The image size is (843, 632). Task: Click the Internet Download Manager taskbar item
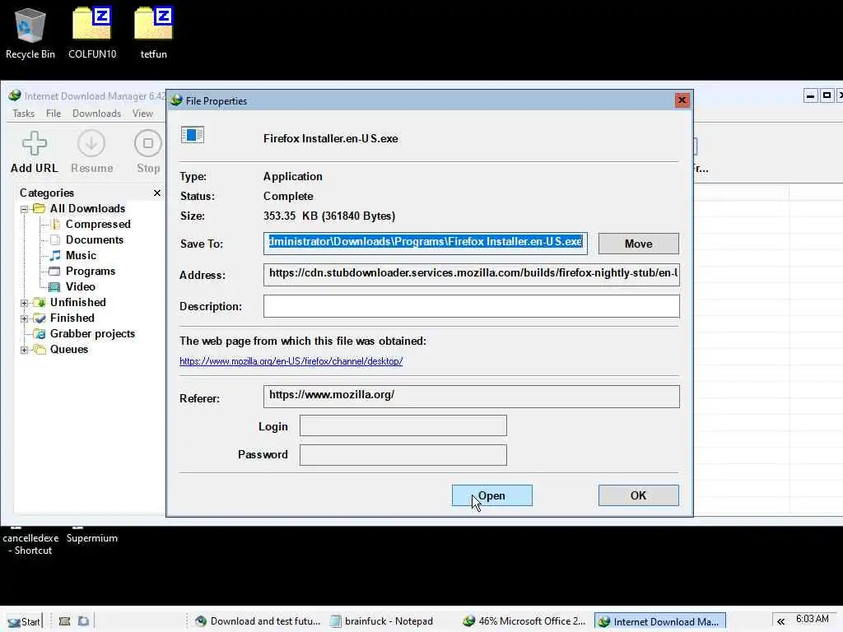pyautogui.click(x=660, y=621)
